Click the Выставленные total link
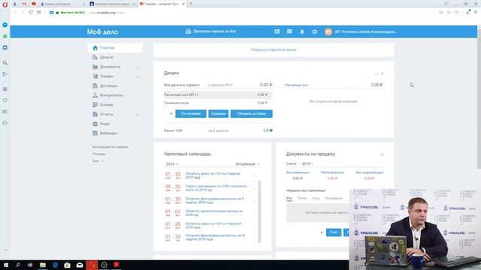 [298, 172]
